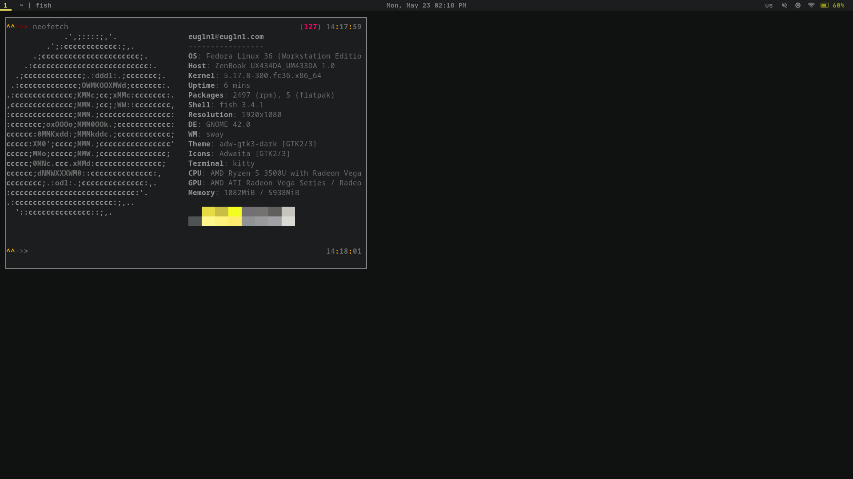The width and height of the screenshot is (853, 479).
Task: Click the 'us' keyboard layout indicator
Action: click(x=769, y=5)
